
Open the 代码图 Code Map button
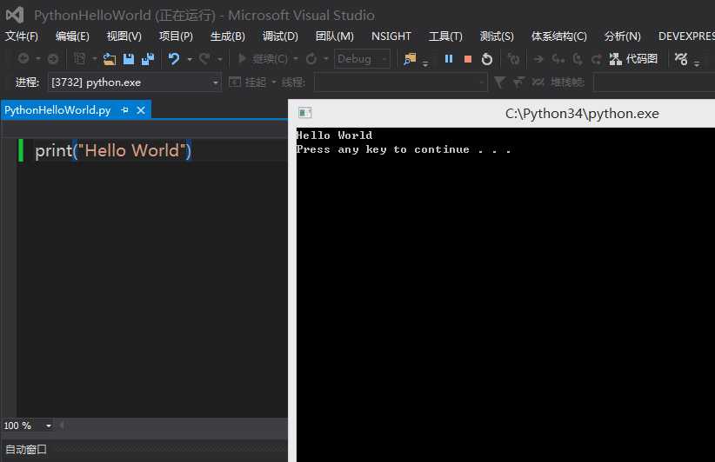point(634,59)
